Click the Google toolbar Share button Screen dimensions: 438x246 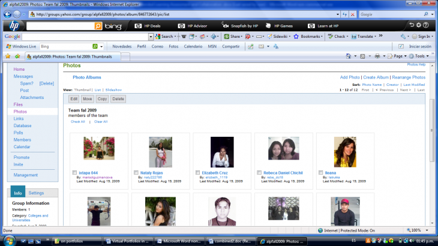pyautogui.click(x=232, y=36)
